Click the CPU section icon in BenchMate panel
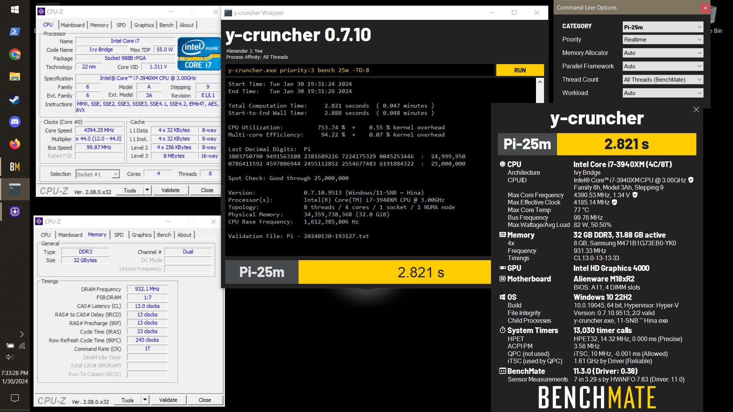This screenshot has width=733, height=412. [502, 164]
